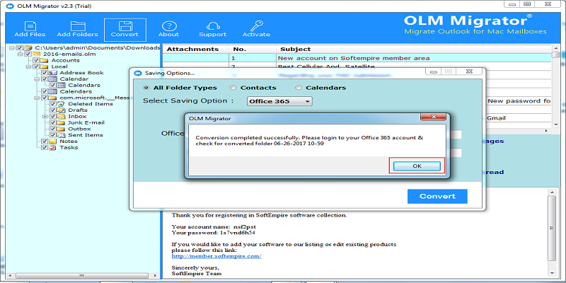Select the Contacts radio button

[233, 88]
